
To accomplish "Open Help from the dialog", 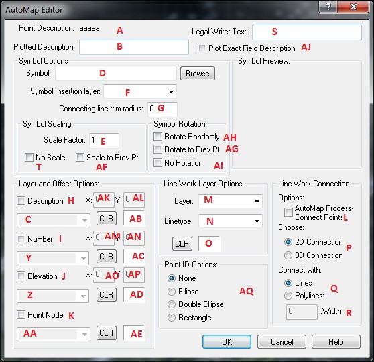I will coord(336,341).
